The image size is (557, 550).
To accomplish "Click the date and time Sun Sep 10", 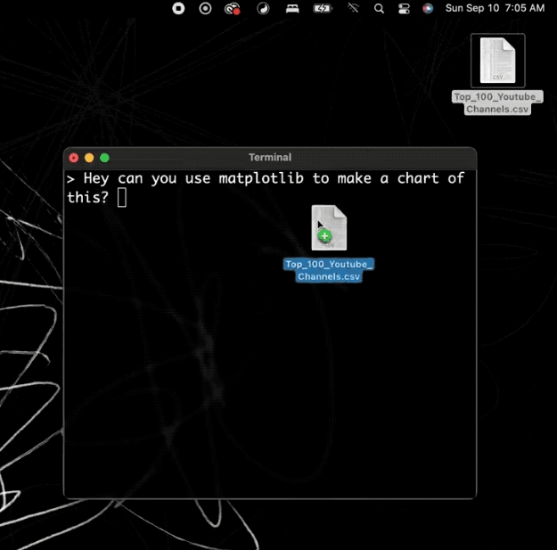I will (495, 8).
